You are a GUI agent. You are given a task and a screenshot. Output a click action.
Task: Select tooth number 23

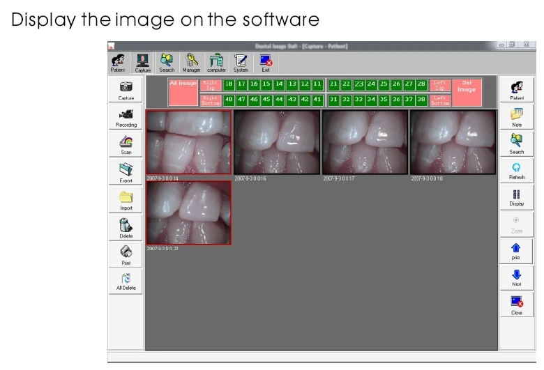358,84
